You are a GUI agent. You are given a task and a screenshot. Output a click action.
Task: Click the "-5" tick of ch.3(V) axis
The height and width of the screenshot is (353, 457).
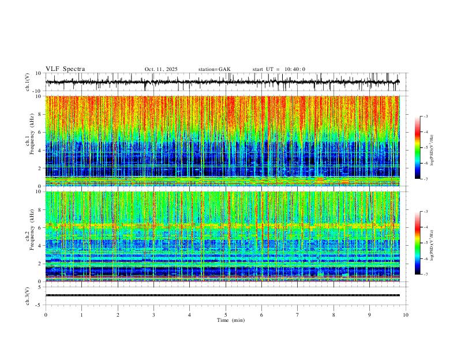click(x=39, y=305)
